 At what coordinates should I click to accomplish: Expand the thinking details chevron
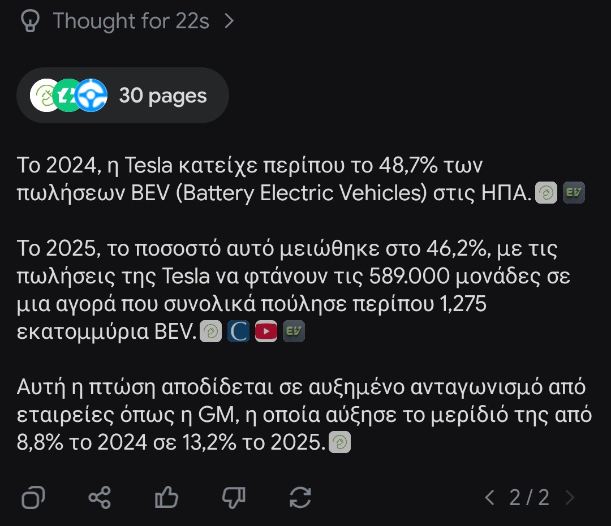point(229,21)
